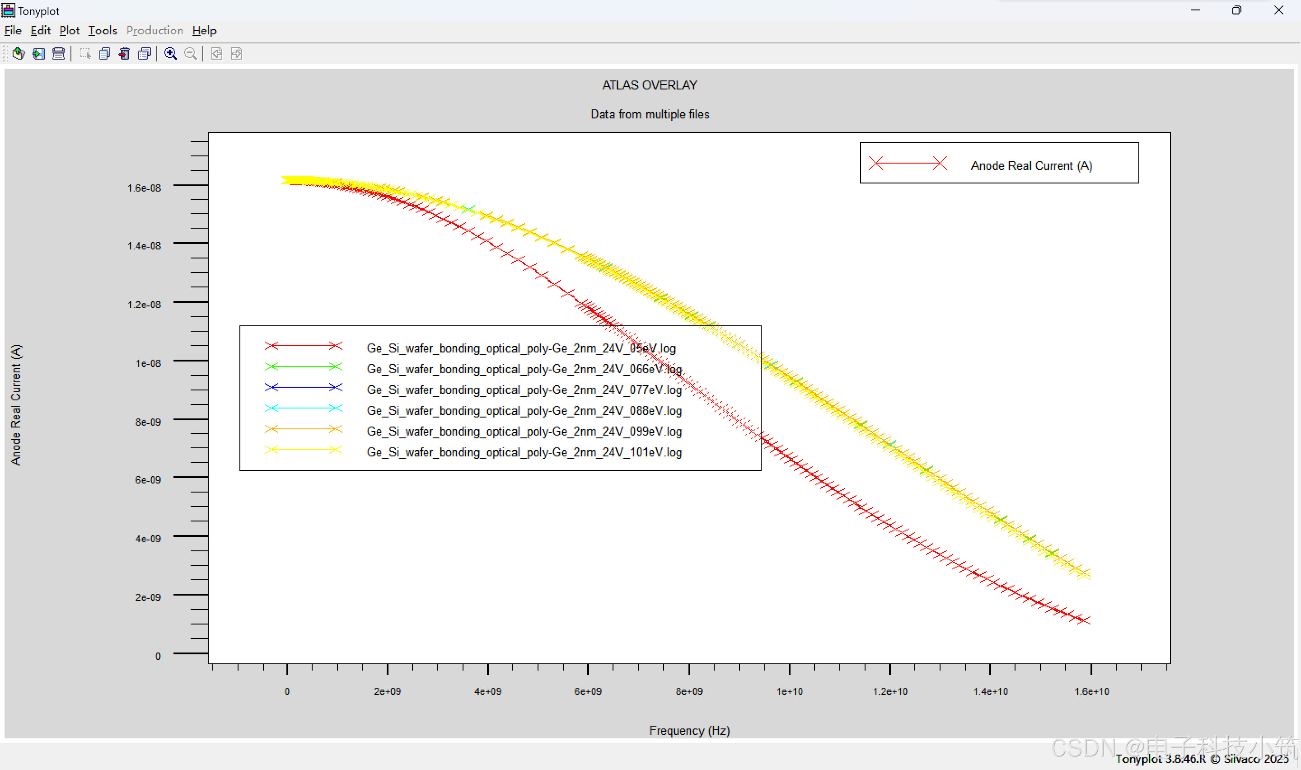
Task: Click the Zoom in magnifier icon
Action: pos(171,53)
